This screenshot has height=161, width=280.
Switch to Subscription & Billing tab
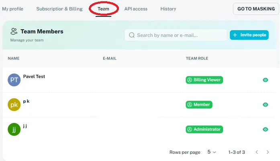point(59,9)
